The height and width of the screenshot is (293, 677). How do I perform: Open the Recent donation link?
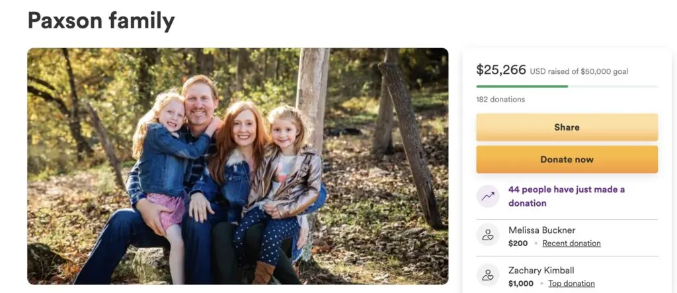click(571, 244)
